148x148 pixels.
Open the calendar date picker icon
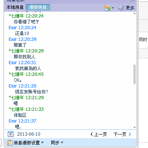[11, 134]
